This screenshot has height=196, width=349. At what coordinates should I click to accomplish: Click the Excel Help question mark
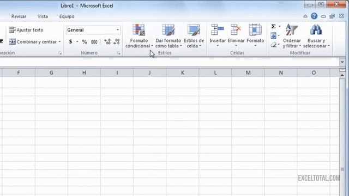(x=314, y=16)
